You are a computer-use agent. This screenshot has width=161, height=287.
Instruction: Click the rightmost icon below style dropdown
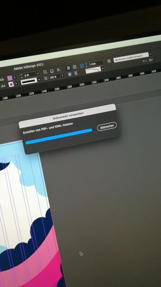tap(151, 60)
